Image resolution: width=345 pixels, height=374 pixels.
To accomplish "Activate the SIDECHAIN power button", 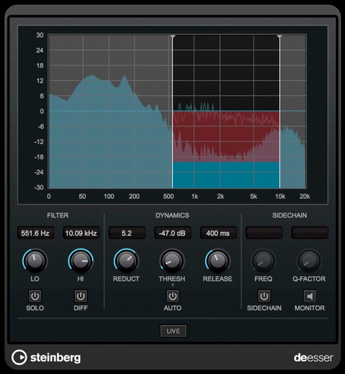I will tap(264, 296).
